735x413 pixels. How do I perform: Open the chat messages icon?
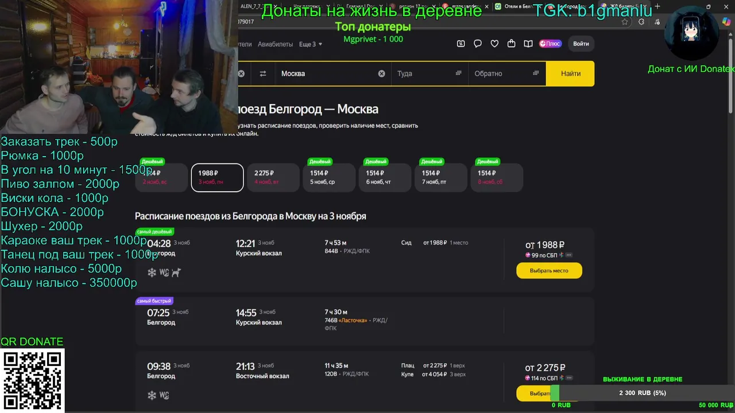coord(478,44)
